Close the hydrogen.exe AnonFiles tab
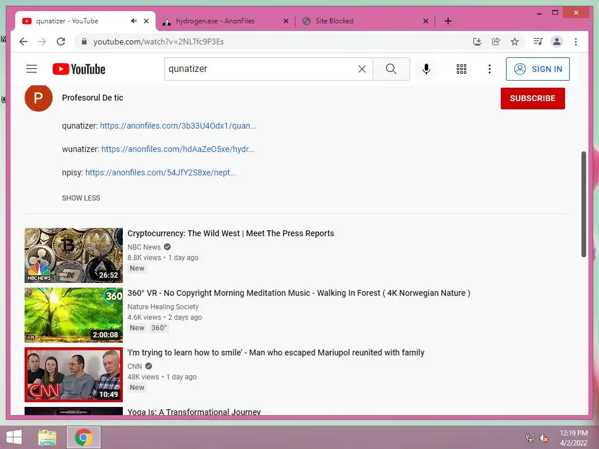Screen dimensions: 599x449 (285, 21)
